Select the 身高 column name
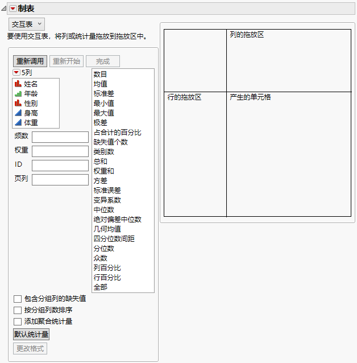 [x=31, y=113]
